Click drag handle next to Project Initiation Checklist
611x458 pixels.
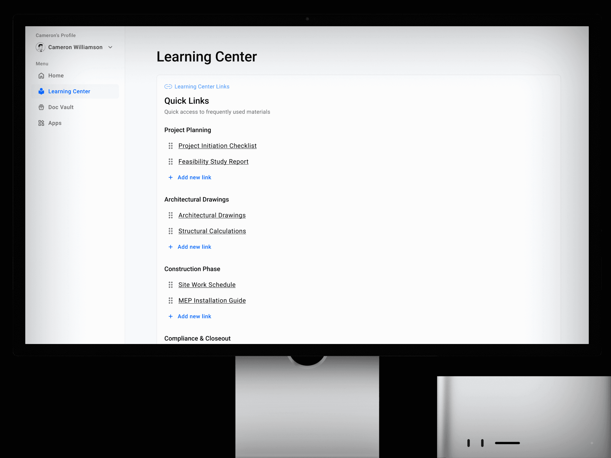pyautogui.click(x=170, y=146)
